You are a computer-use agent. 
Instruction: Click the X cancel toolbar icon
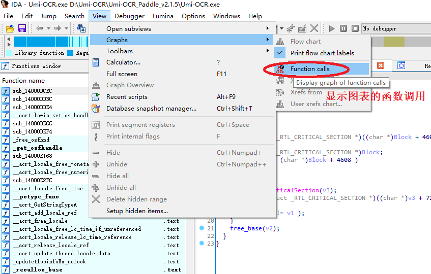click(314, 28)
